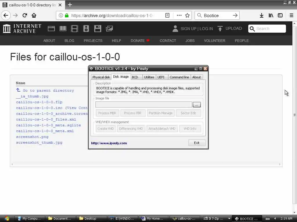This screenshot has height=222, width=297.
Task: Open the Command line tab in BOOTICE
Action: [x=179, y=77]
